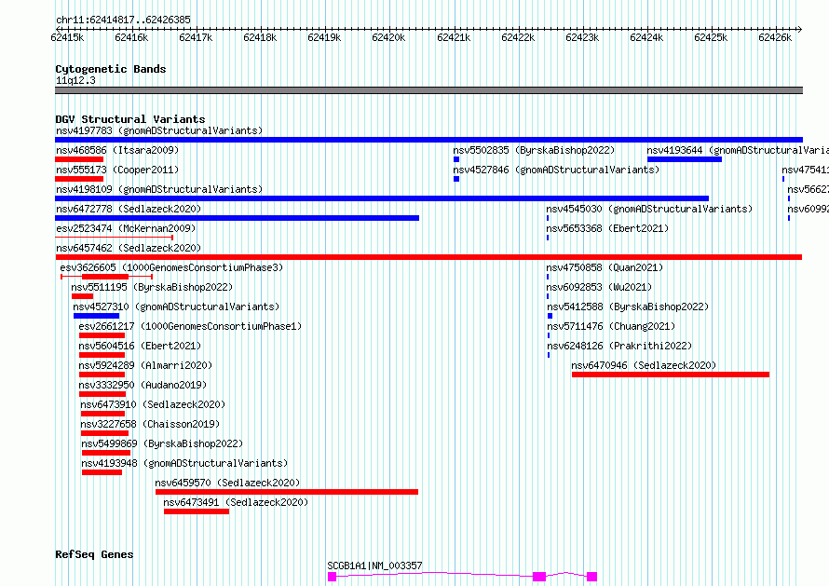The height and width of the screenshot is (586, 829).
Task: Select blue bar under nsv4198109
Action: [x=382, y=198]
